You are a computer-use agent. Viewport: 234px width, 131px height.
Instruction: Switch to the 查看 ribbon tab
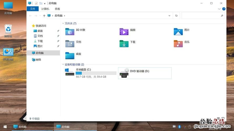57,9
